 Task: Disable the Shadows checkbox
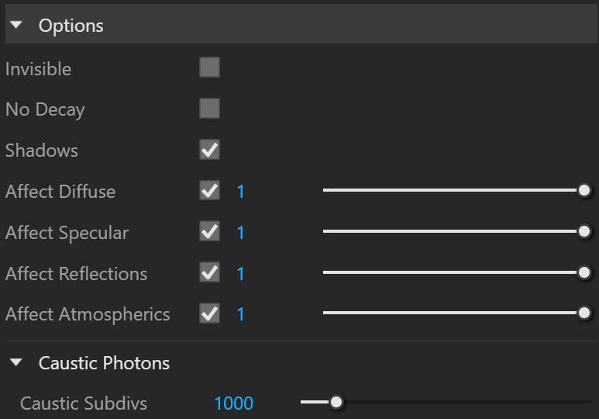[209, 150]
